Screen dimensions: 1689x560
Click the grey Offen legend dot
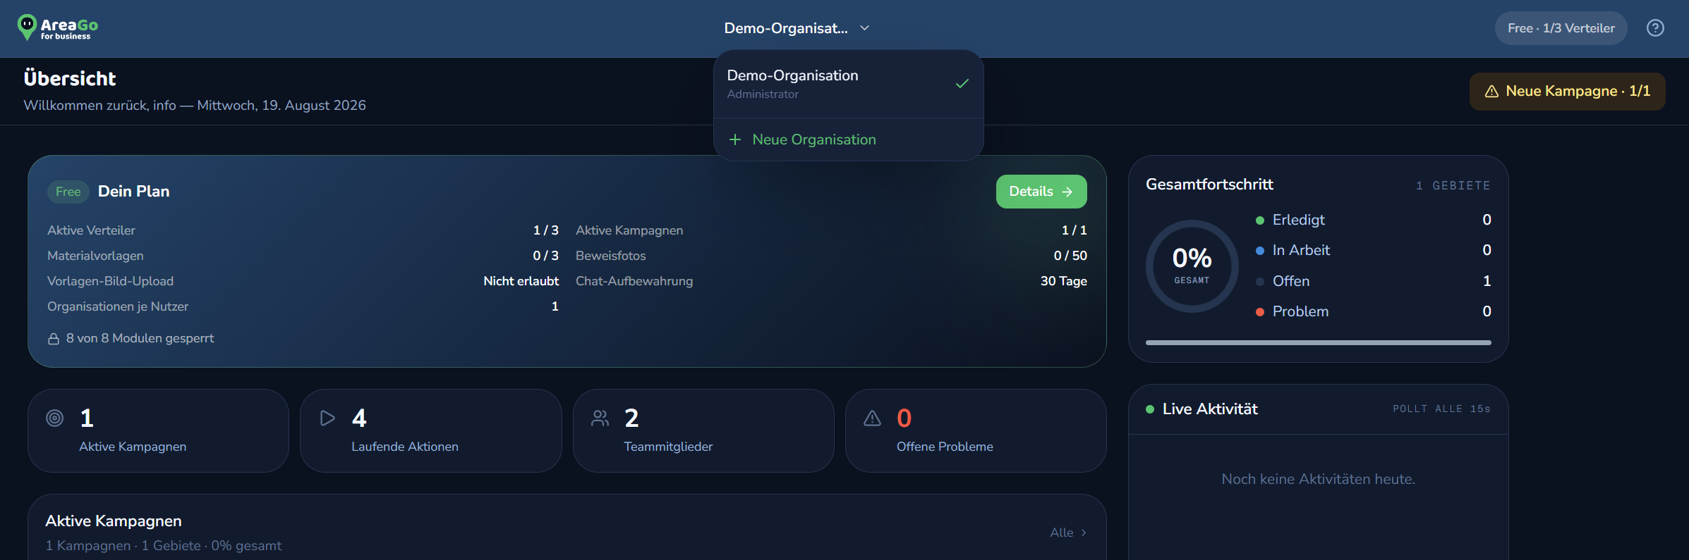[x=1260, y=282]
